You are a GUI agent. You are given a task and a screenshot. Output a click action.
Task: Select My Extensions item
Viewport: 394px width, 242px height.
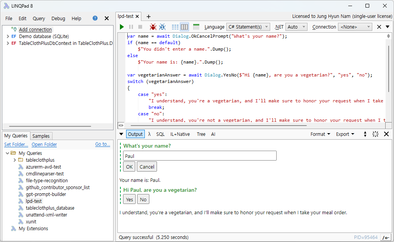tap(33, 228)
